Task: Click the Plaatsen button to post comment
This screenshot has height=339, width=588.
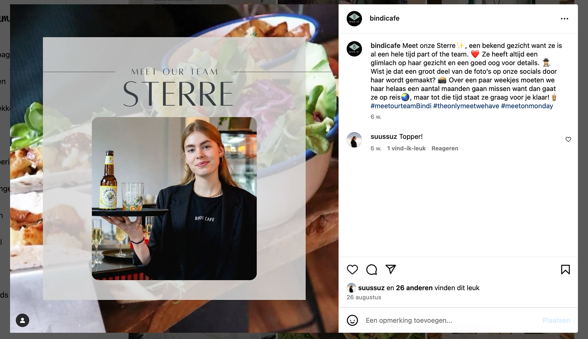Action: coord(556,320)
